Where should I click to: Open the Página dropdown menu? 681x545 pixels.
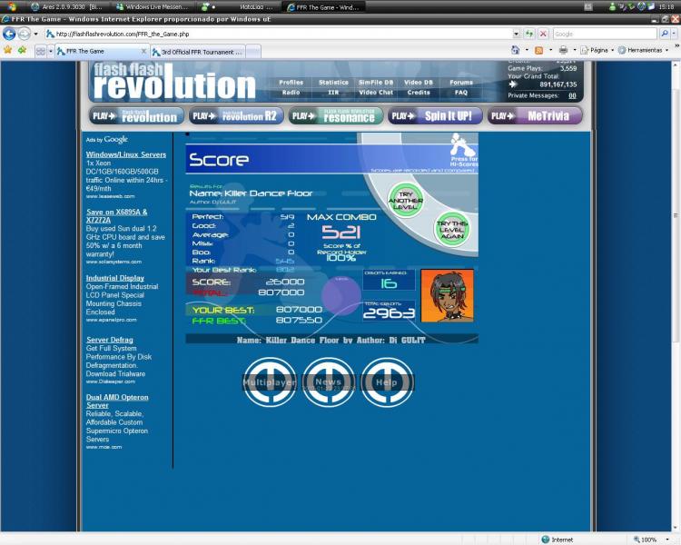pyautogui.click(x=598, y=51)
